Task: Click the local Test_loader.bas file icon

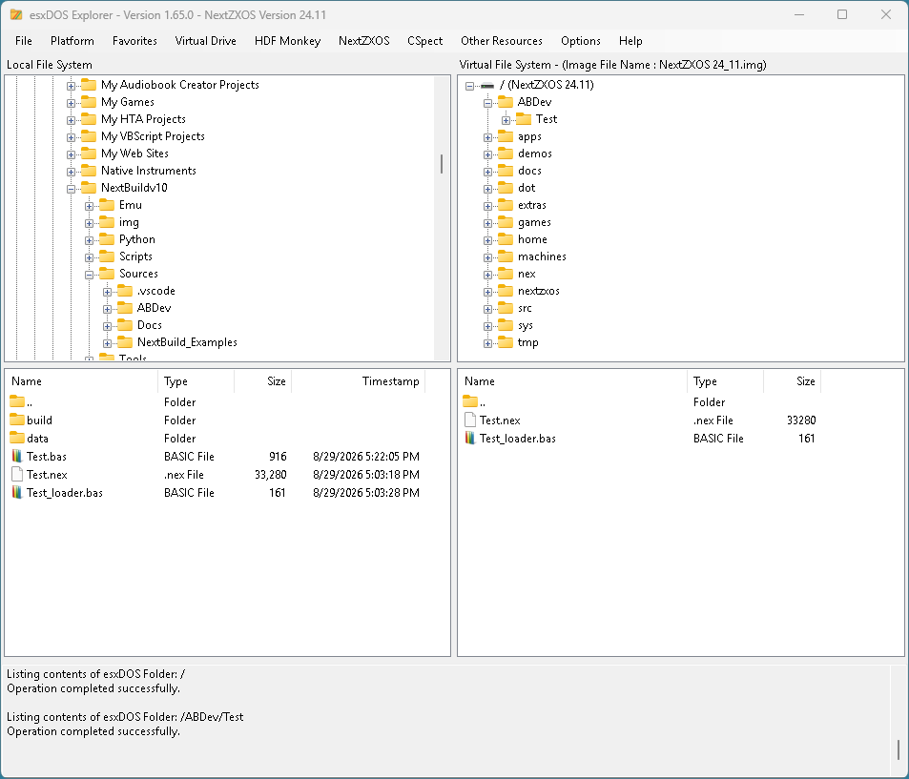Action: 17,492
